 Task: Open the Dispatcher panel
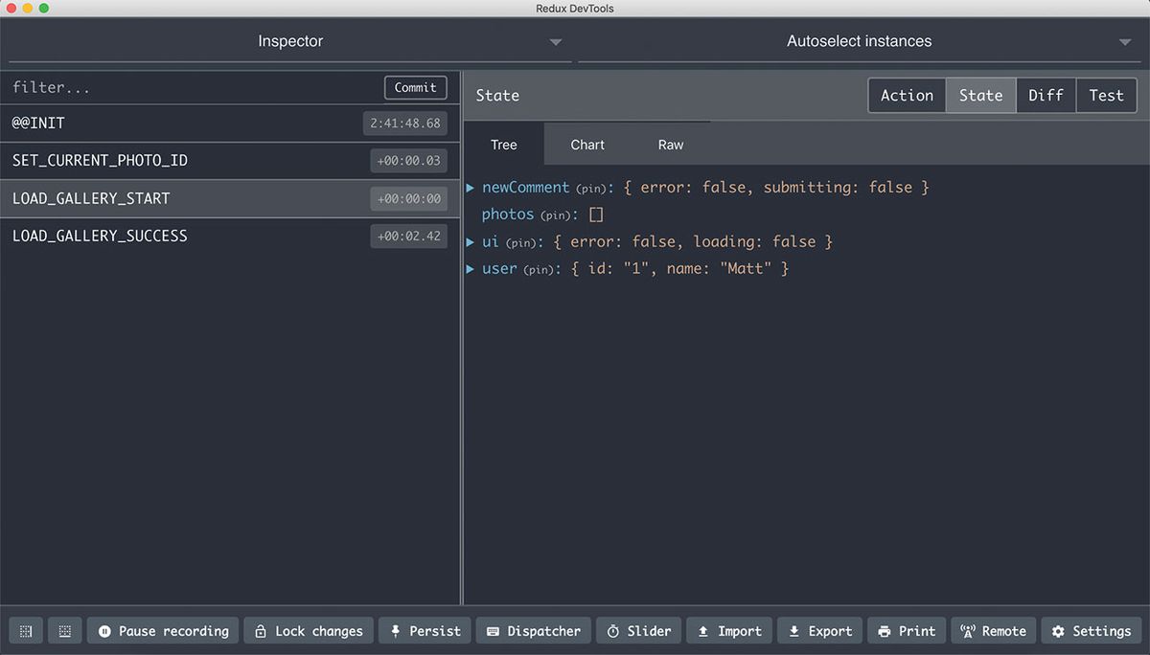coord(533,630)
